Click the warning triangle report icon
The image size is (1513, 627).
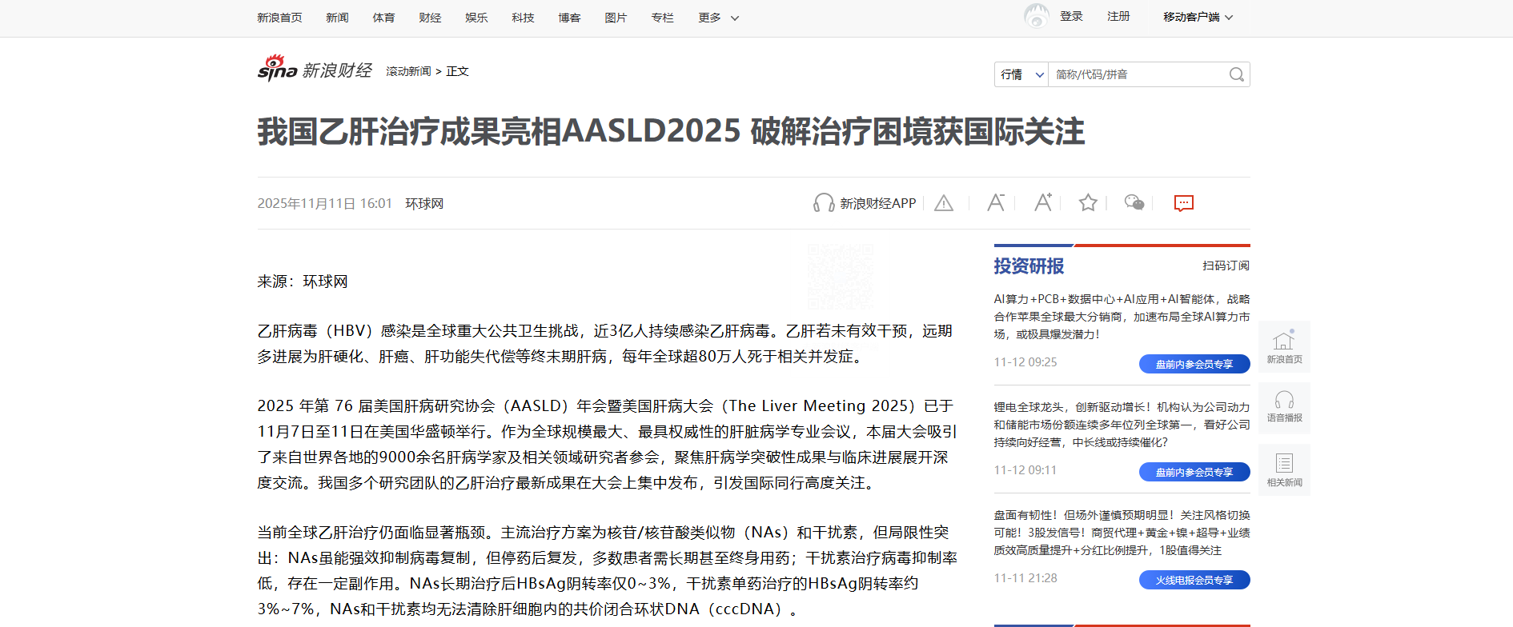point(944,203)
